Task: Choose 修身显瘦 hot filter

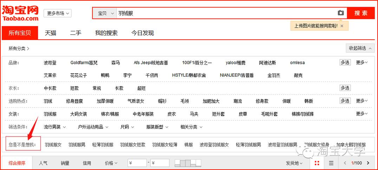Action: [74, 101]
